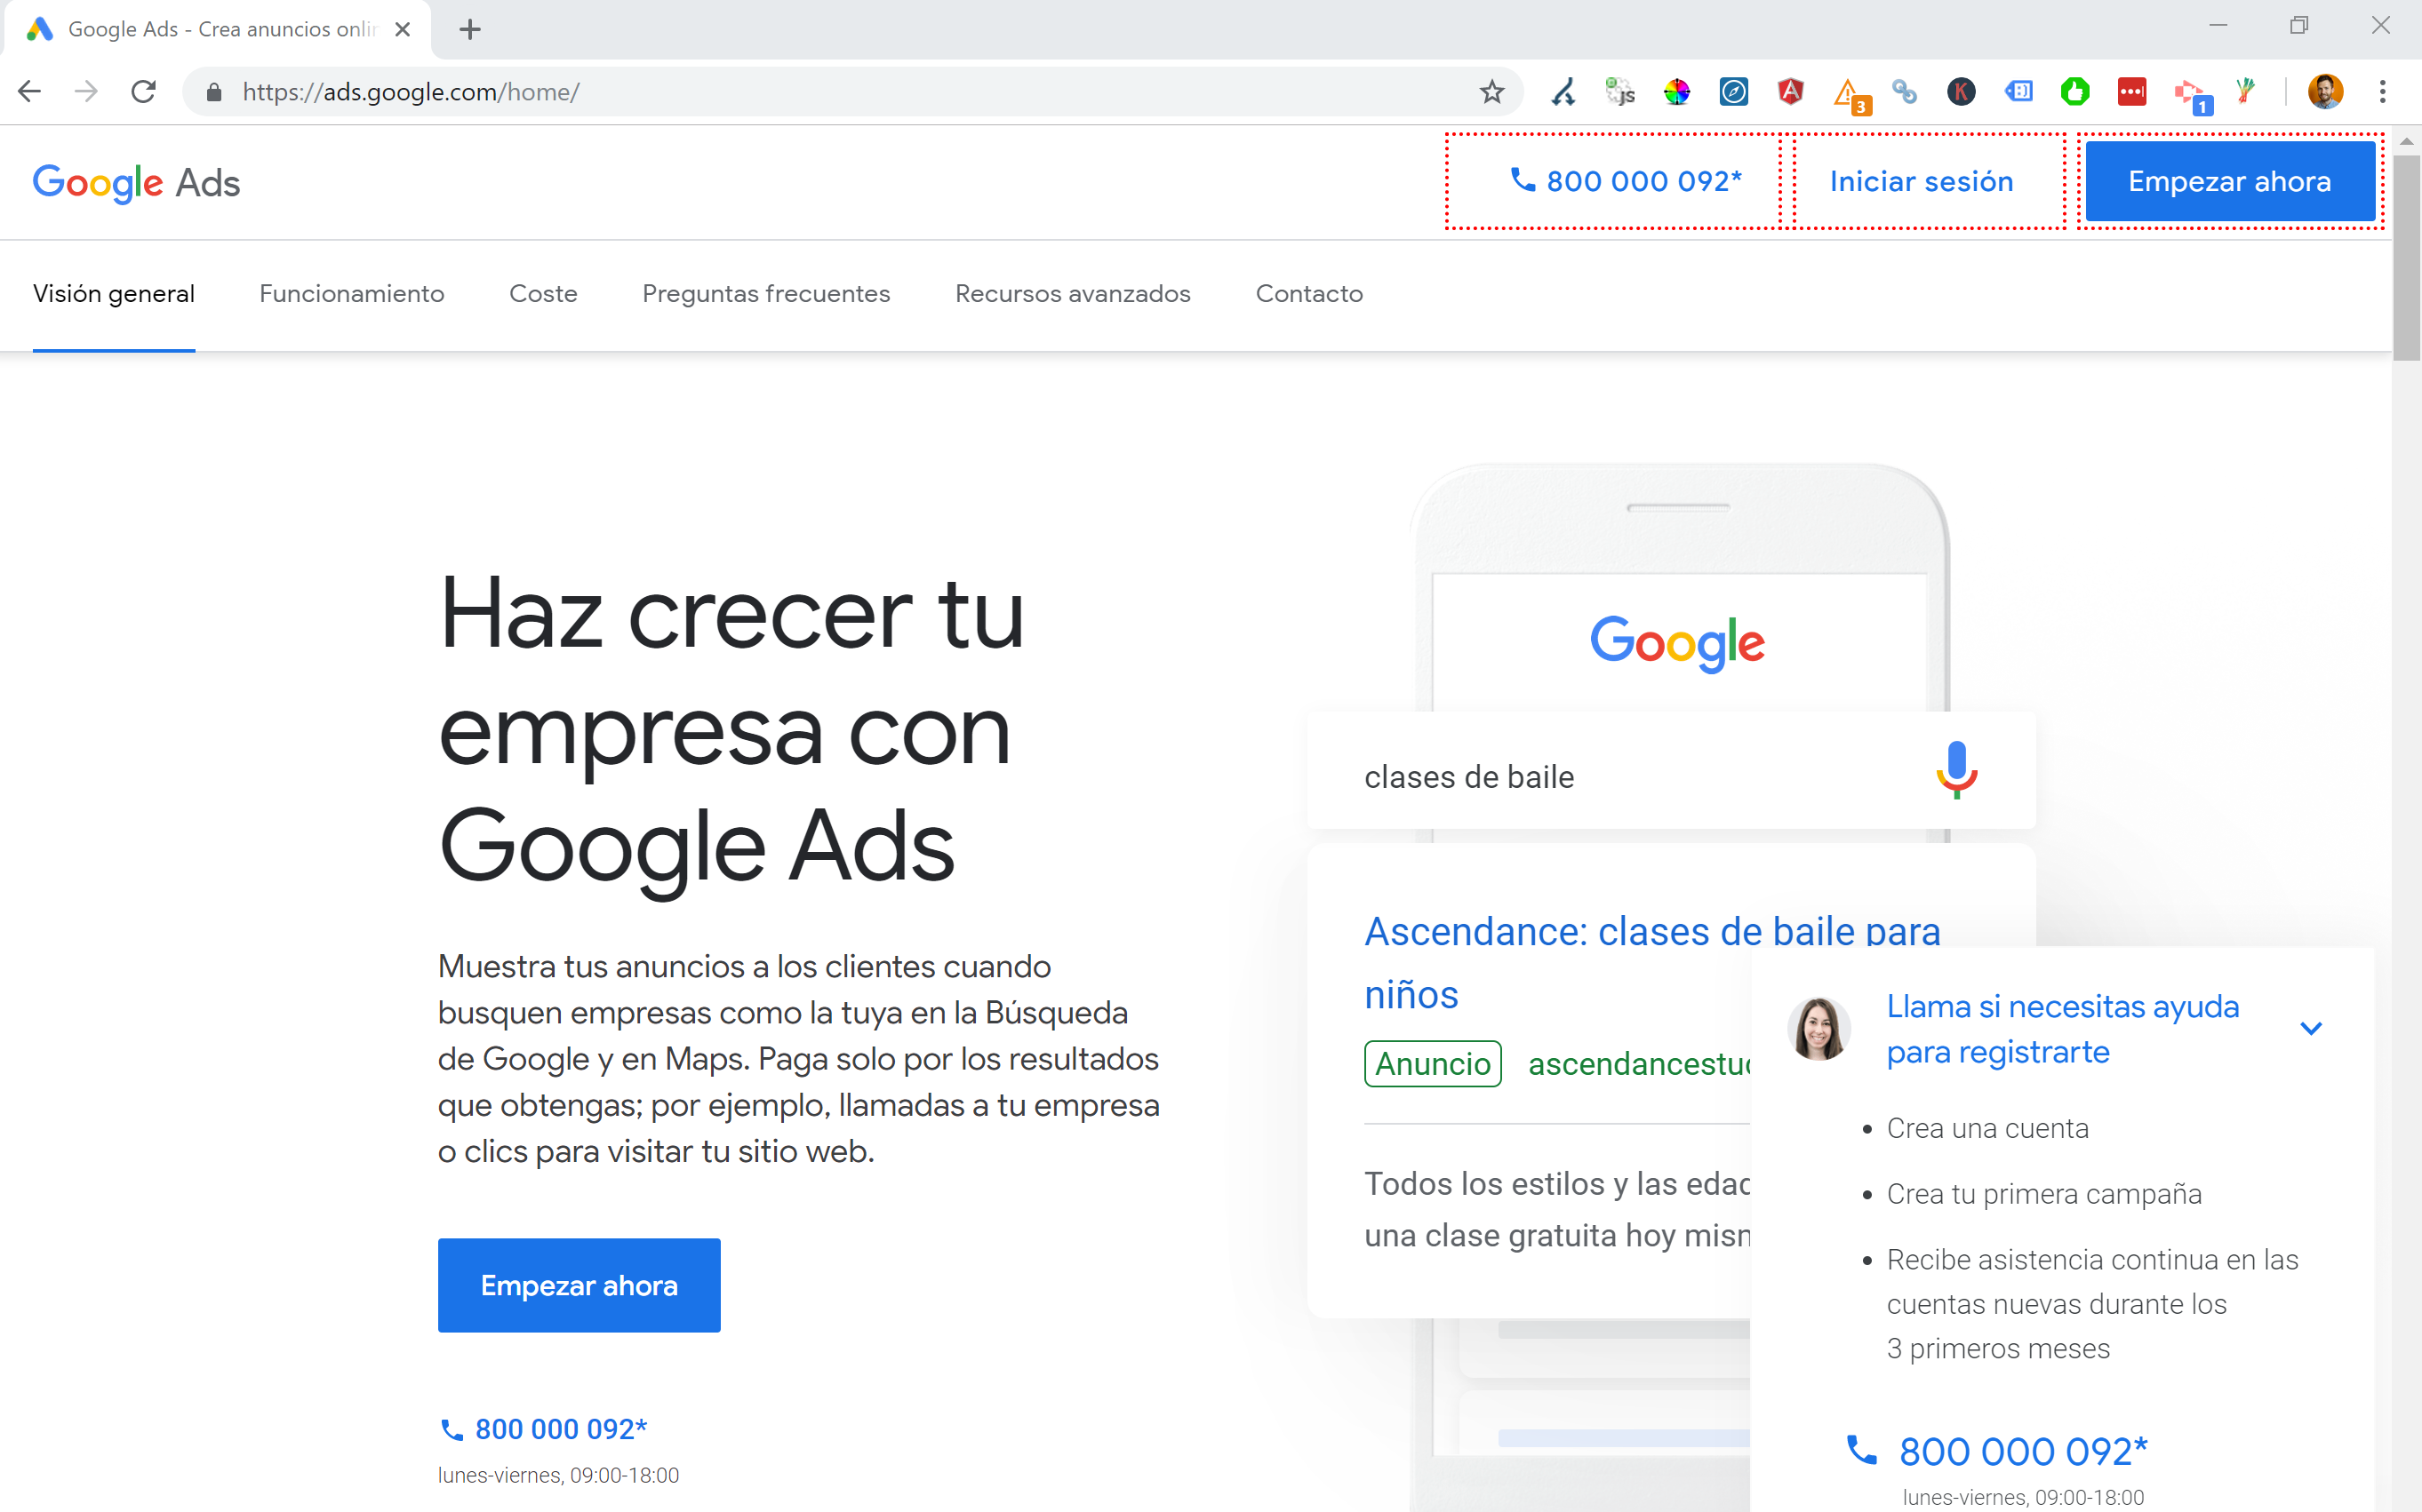The height and width of the screenshot is (1512, 2422).
Task: Open the orange warning triangle extension
Action: point(1850,95)
